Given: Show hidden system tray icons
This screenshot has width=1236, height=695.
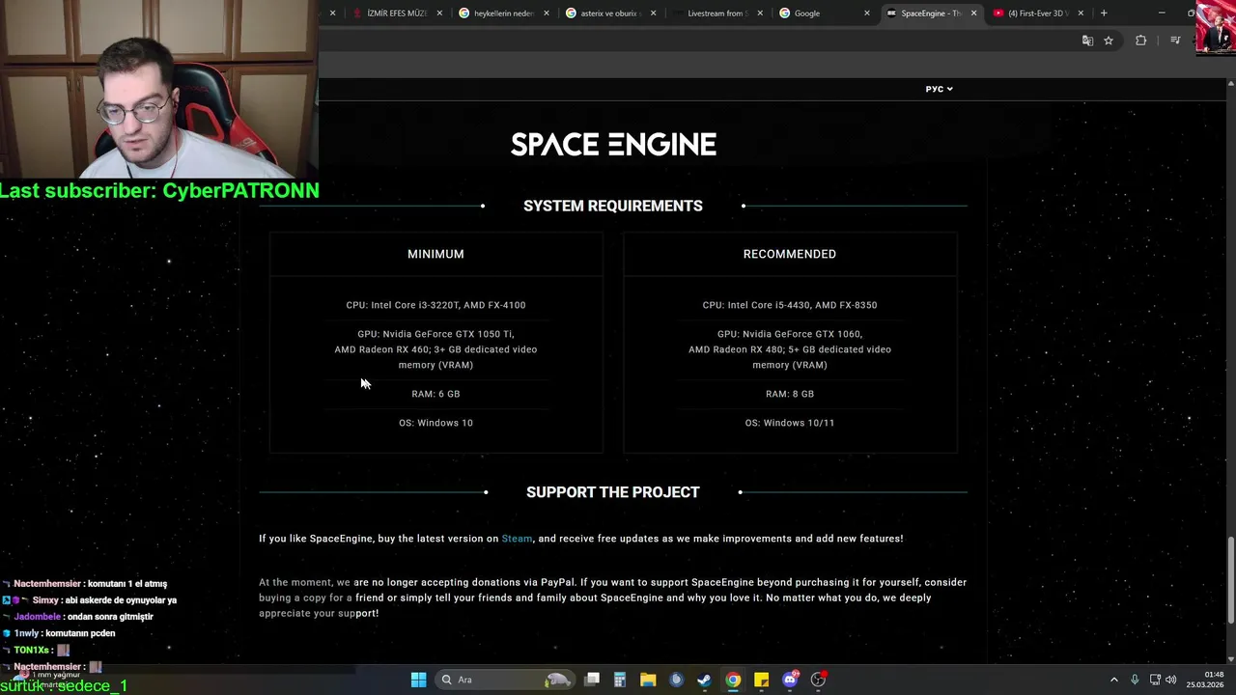Looking at the screenshot, I should coord(1113,680).
